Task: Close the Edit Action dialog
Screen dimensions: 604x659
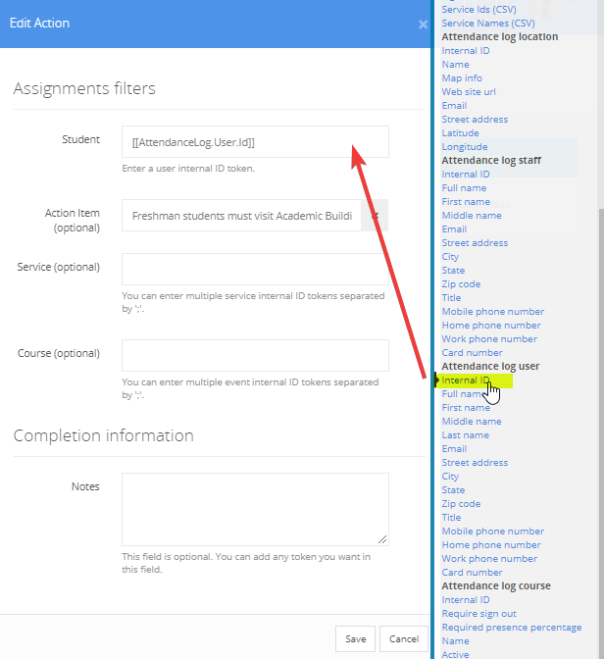Action: click(x=423, y=25)
